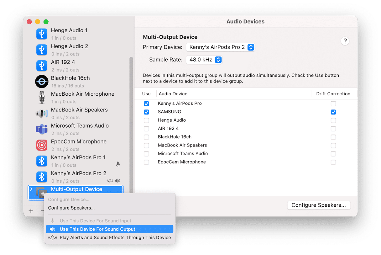Select the Microsoft Teams Audio icon
Viewport: 381px width, 255px height.
tap(42, 129)
